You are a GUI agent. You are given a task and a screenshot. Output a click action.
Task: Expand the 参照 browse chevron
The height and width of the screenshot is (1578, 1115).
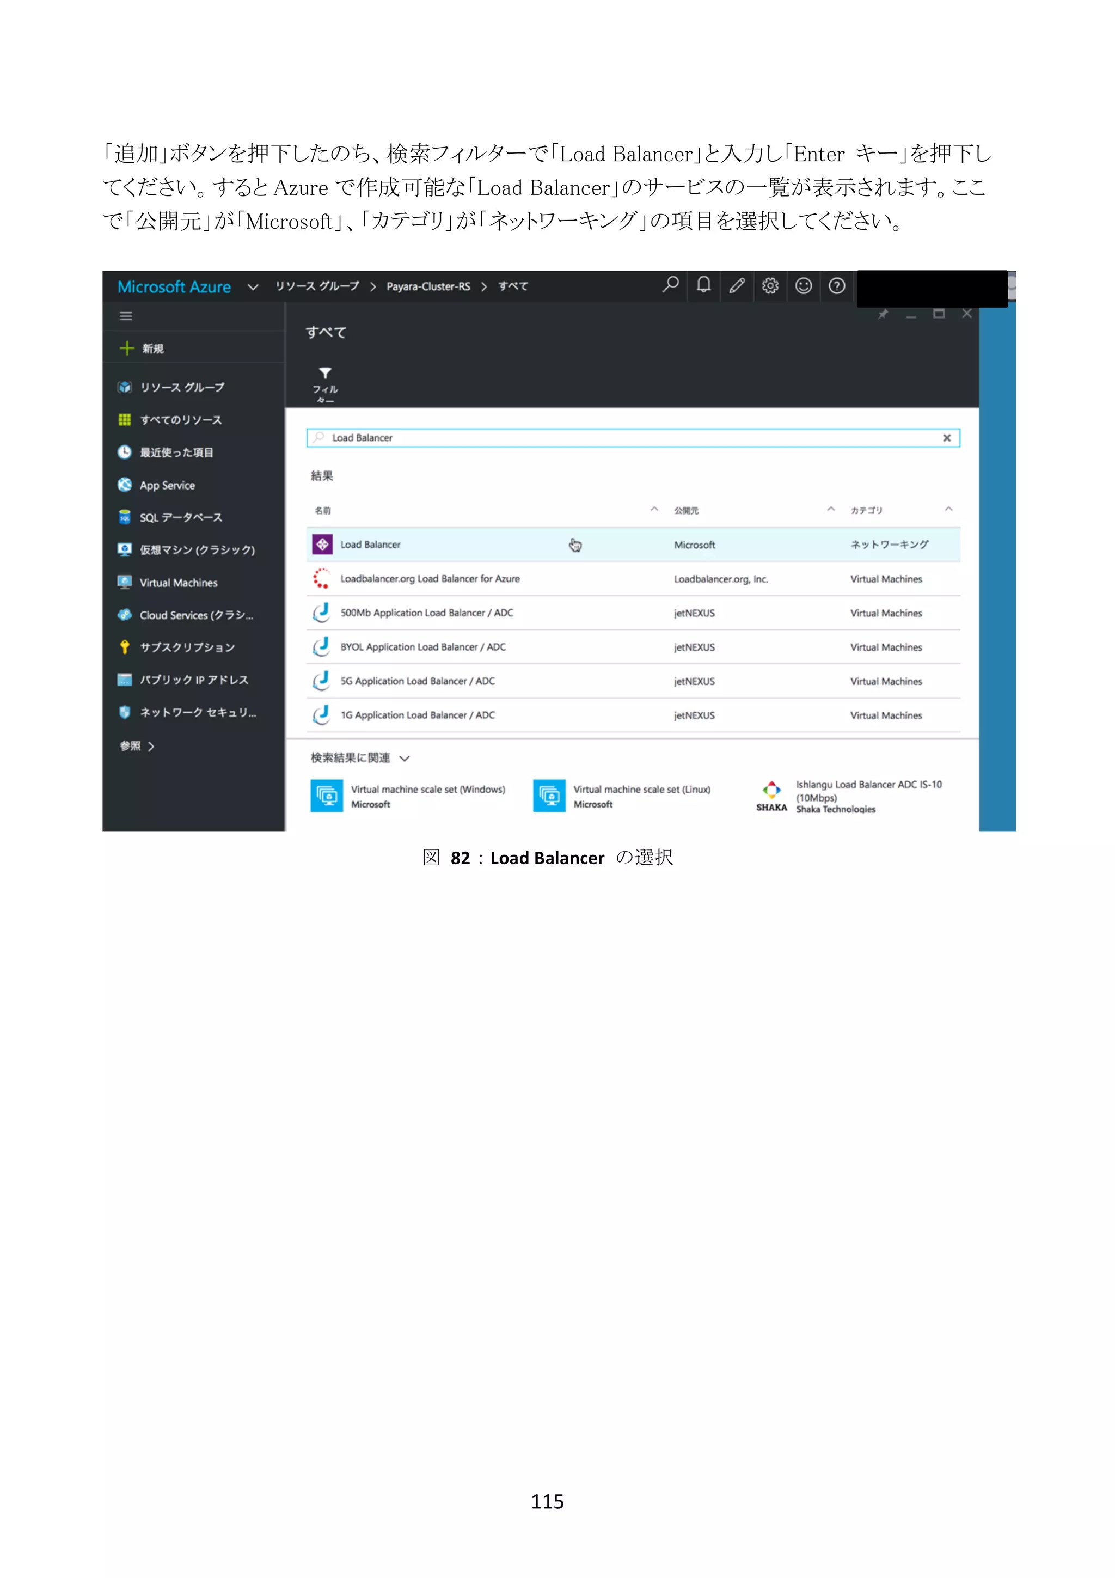(x=150, y=747)
